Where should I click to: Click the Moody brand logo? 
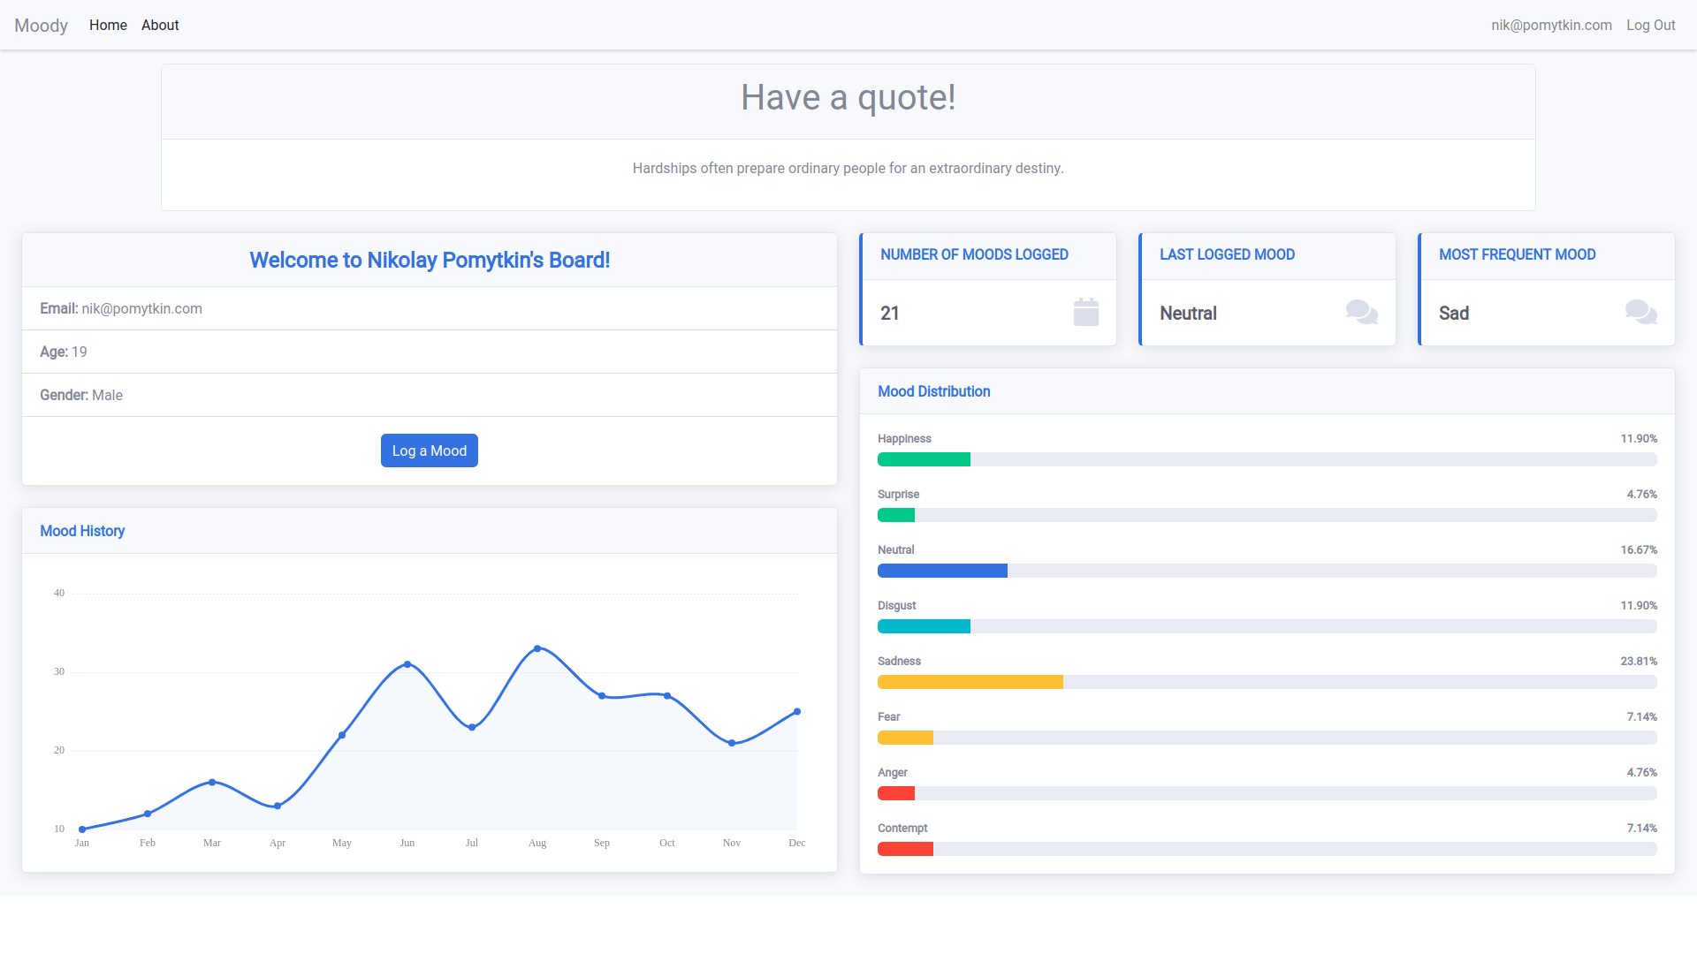(41, 26)
